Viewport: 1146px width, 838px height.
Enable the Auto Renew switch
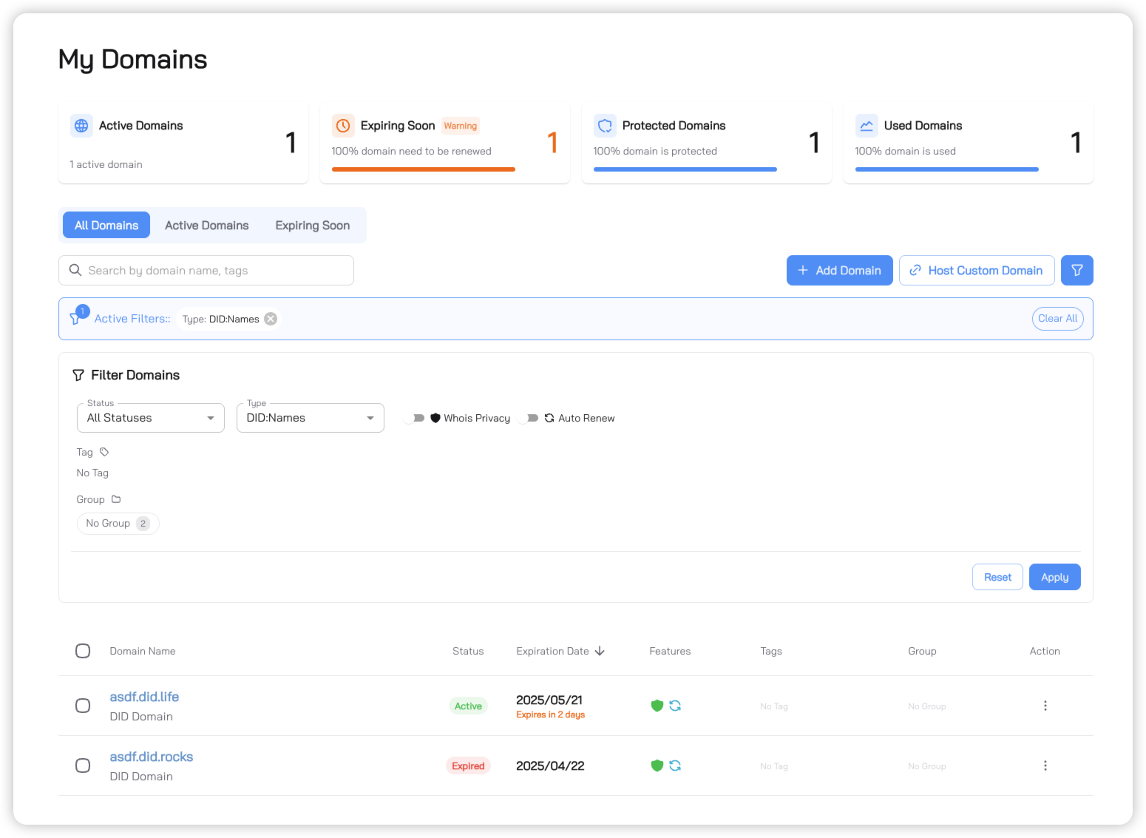tap(529, 418)
